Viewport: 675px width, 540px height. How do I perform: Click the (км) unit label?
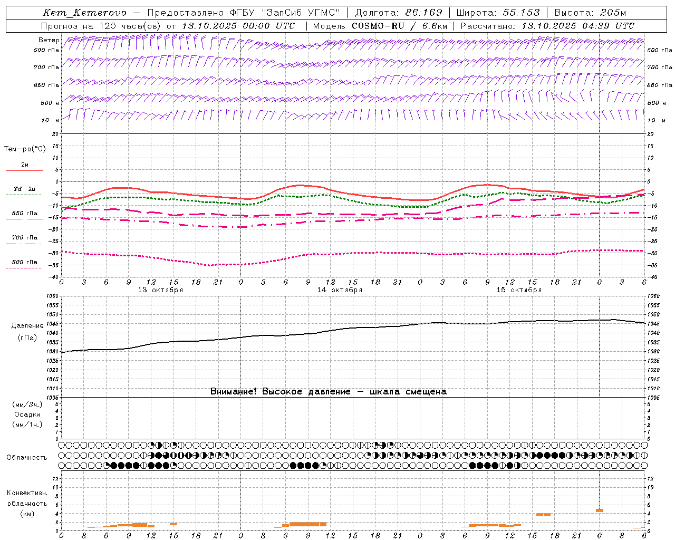27,514
